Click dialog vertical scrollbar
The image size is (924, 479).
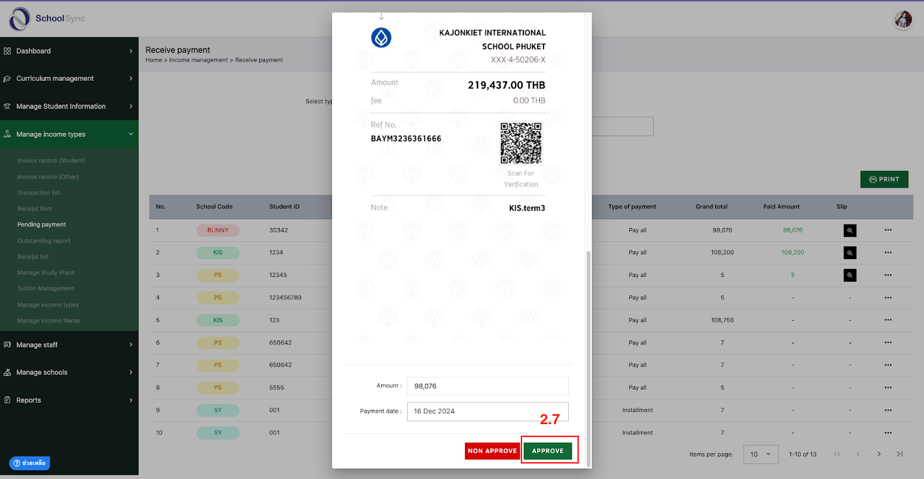[588, 358]
